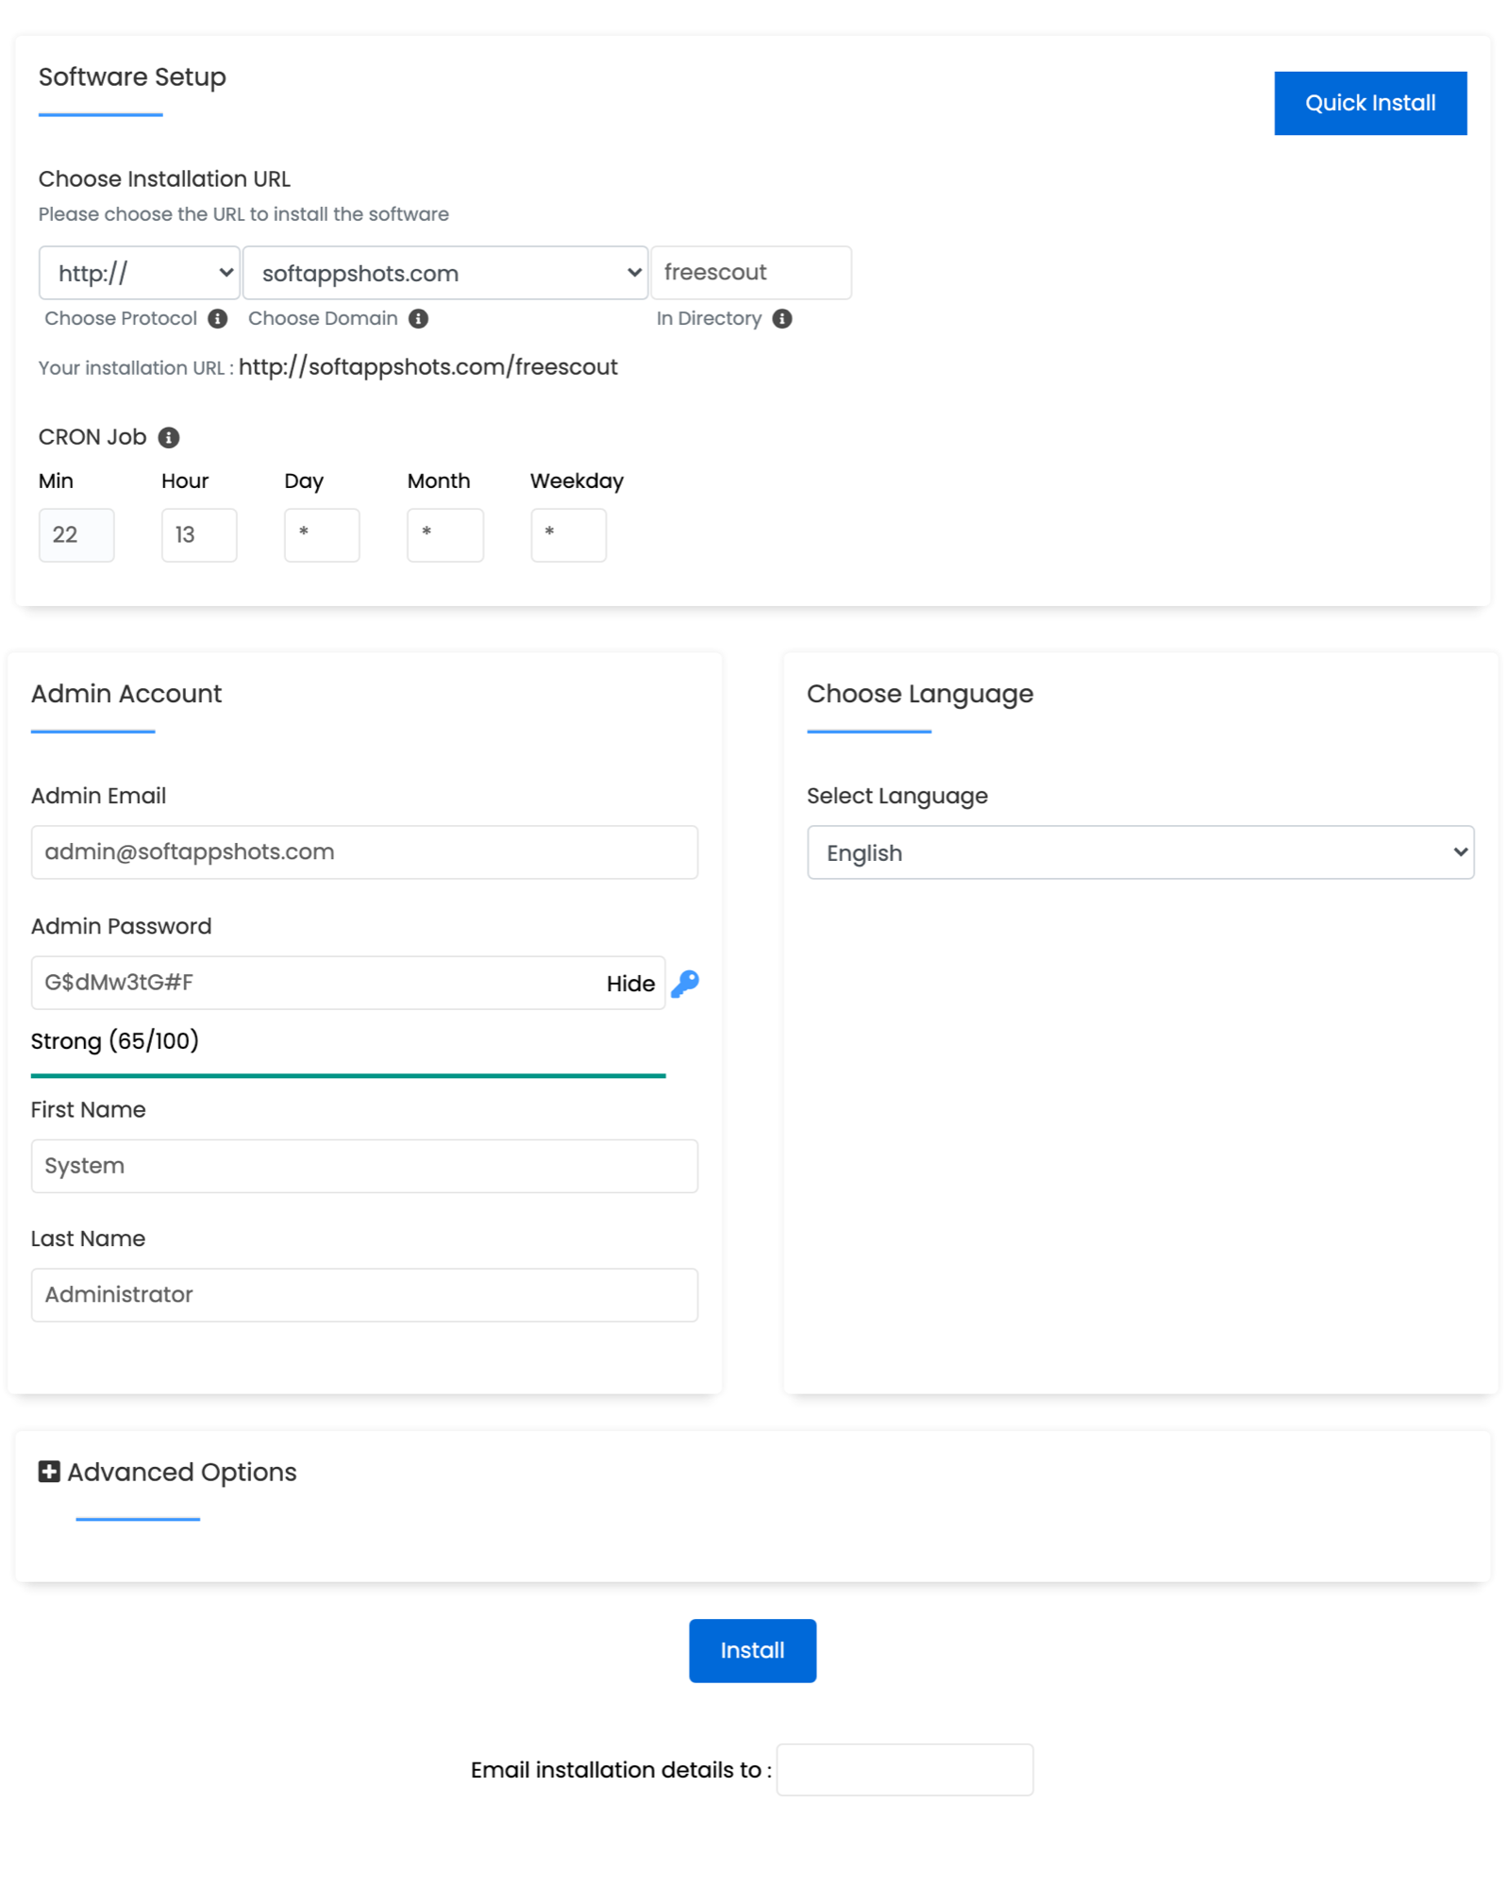Click the password strength bar
Screen dimensions: 1506x1888
348,1075
